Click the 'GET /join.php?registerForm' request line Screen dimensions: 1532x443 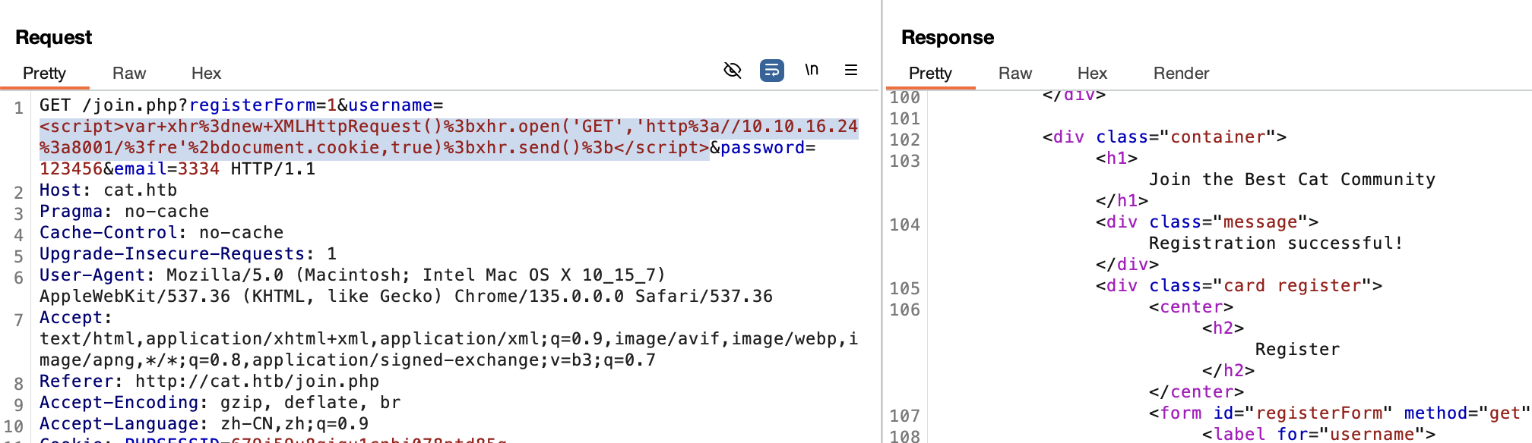coord(241,105)
